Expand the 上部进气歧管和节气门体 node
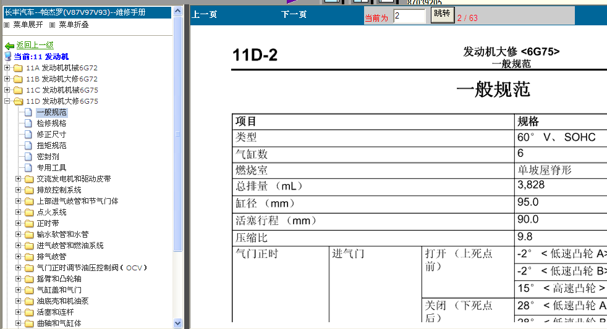Viewport: 607px width, 329px height. coord(18,201)
